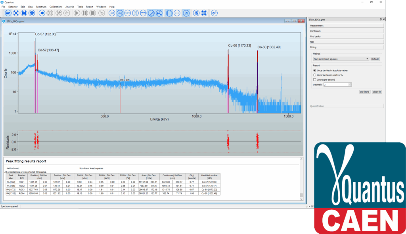Open the fitting Method dropdown

[341, 59]
